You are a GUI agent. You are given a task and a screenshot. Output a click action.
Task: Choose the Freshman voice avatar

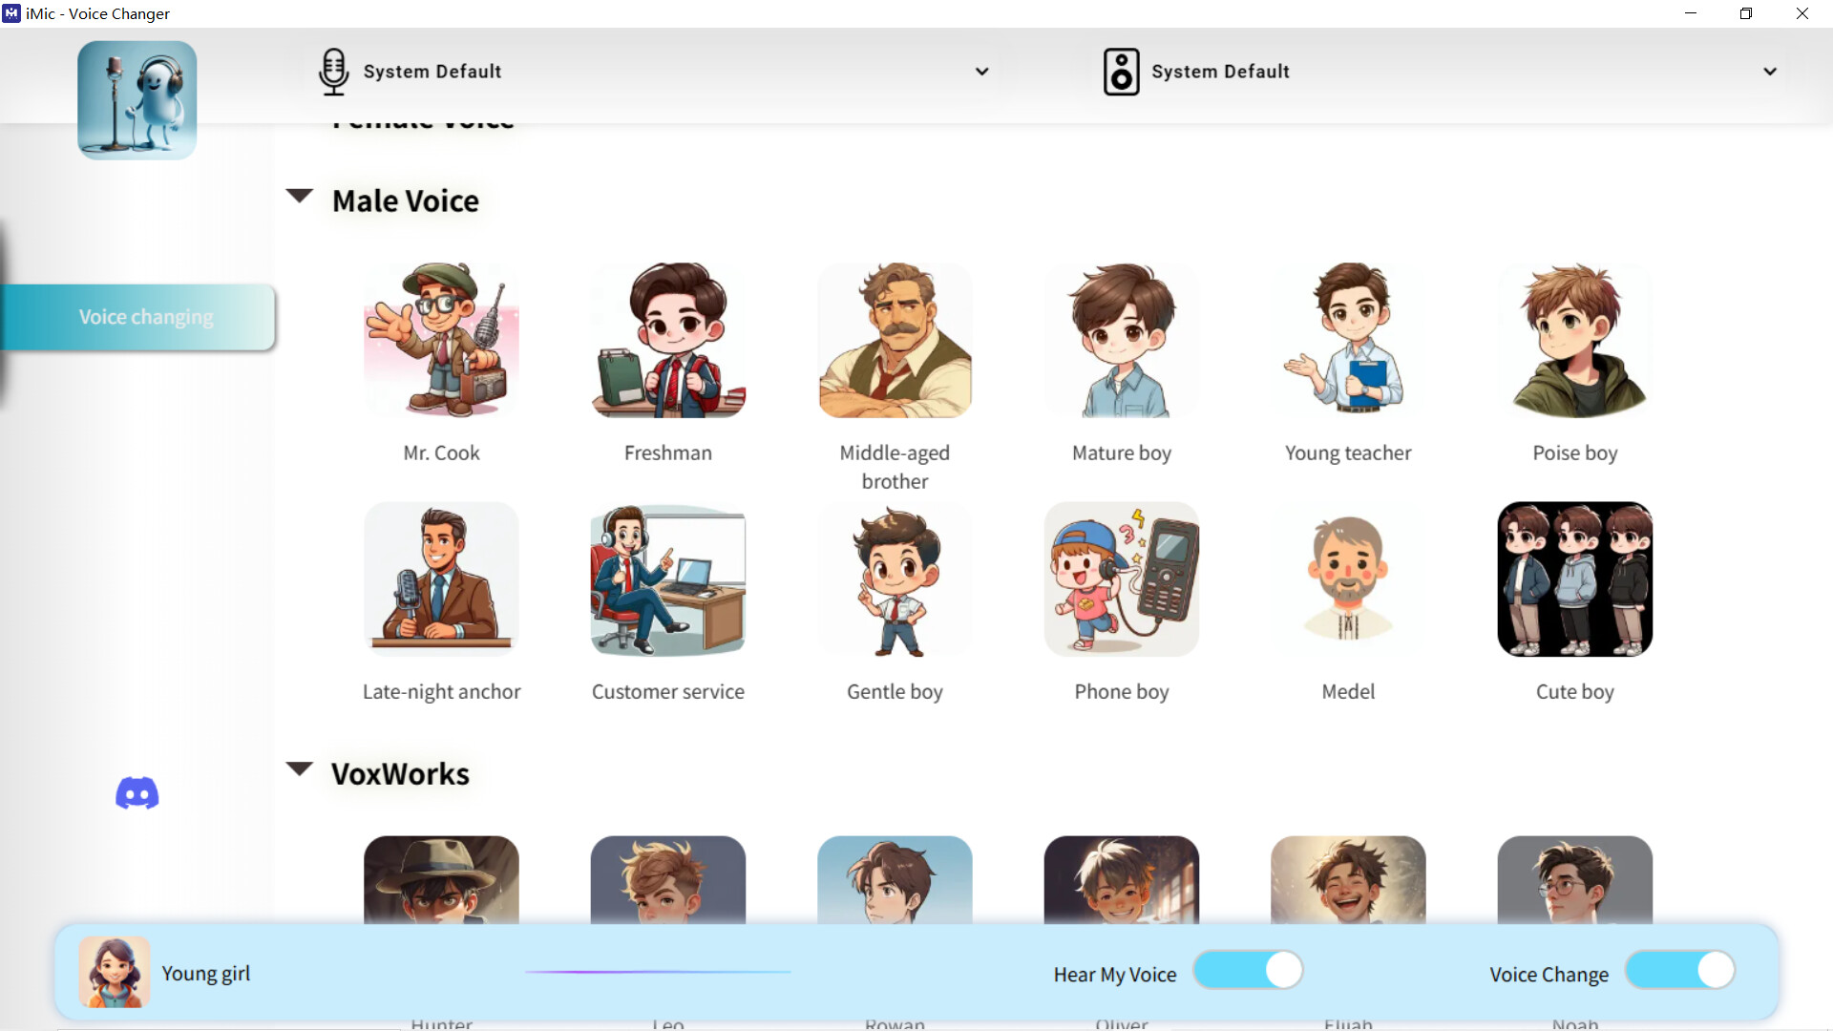click(x=668, y=340)
